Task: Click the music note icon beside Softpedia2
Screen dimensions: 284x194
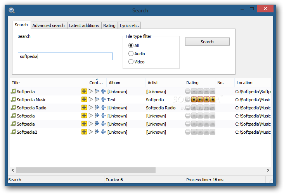Action: click(13, 132)
